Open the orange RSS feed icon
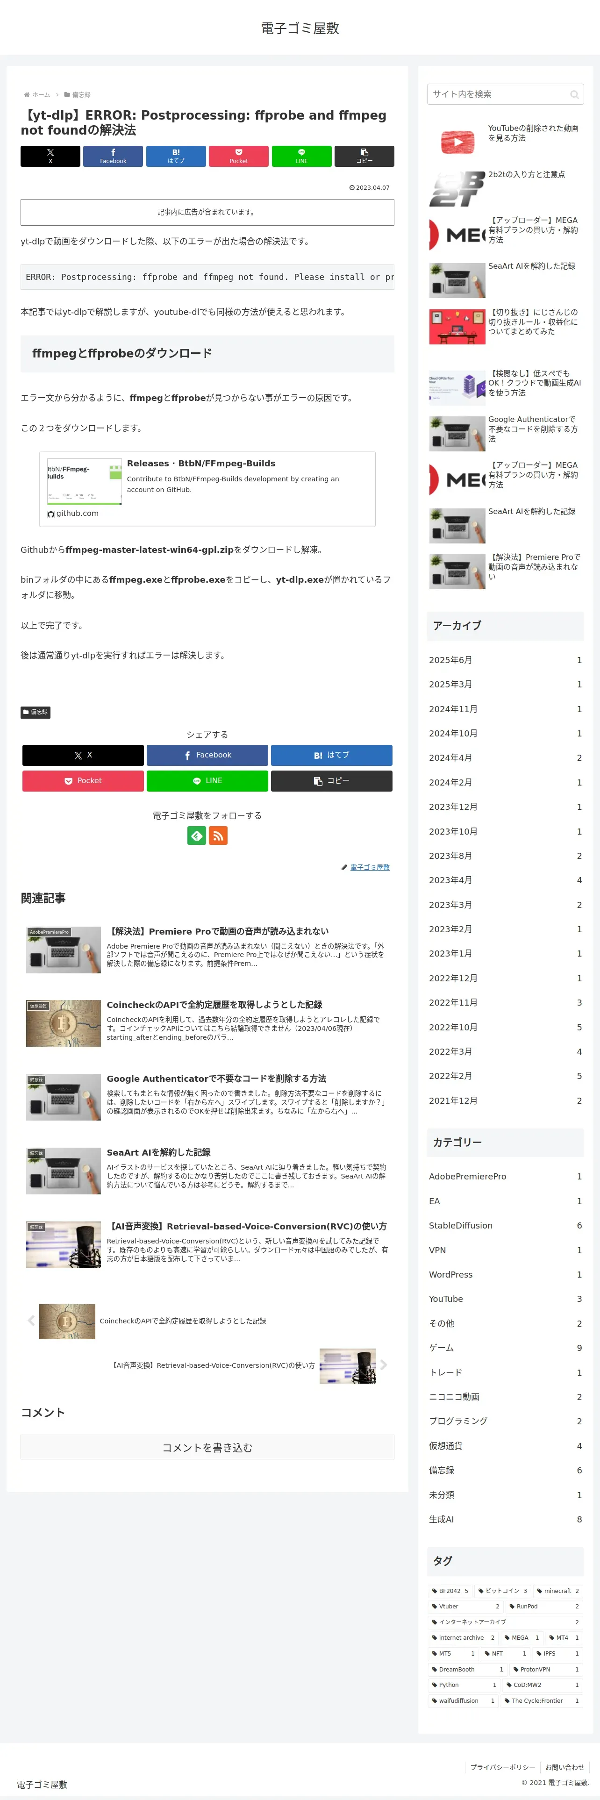 coord(218,835)
